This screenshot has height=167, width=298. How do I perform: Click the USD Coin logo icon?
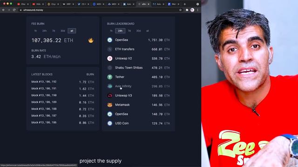tap(110, 123)
